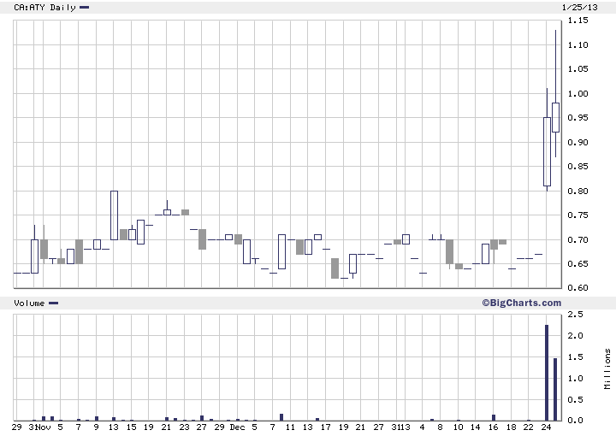Select the tall hollow candle reaching 0.80 in November
The height and width of the screenshot is (436, 616).
[114, 215]
